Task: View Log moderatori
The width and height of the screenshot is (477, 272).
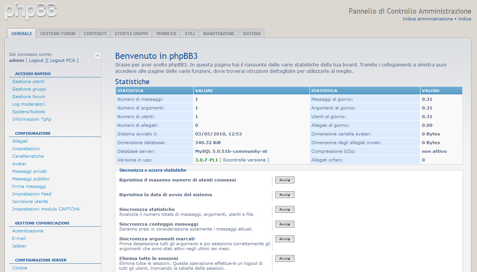Action: (28, 104)
